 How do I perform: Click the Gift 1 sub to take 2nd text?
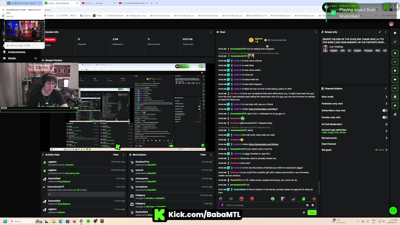(277, 40)
